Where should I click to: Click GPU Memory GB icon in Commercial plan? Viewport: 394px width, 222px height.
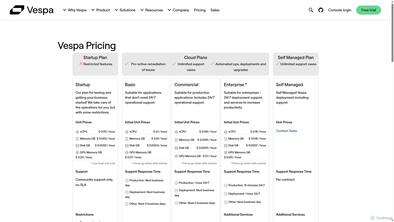(176, 156)
